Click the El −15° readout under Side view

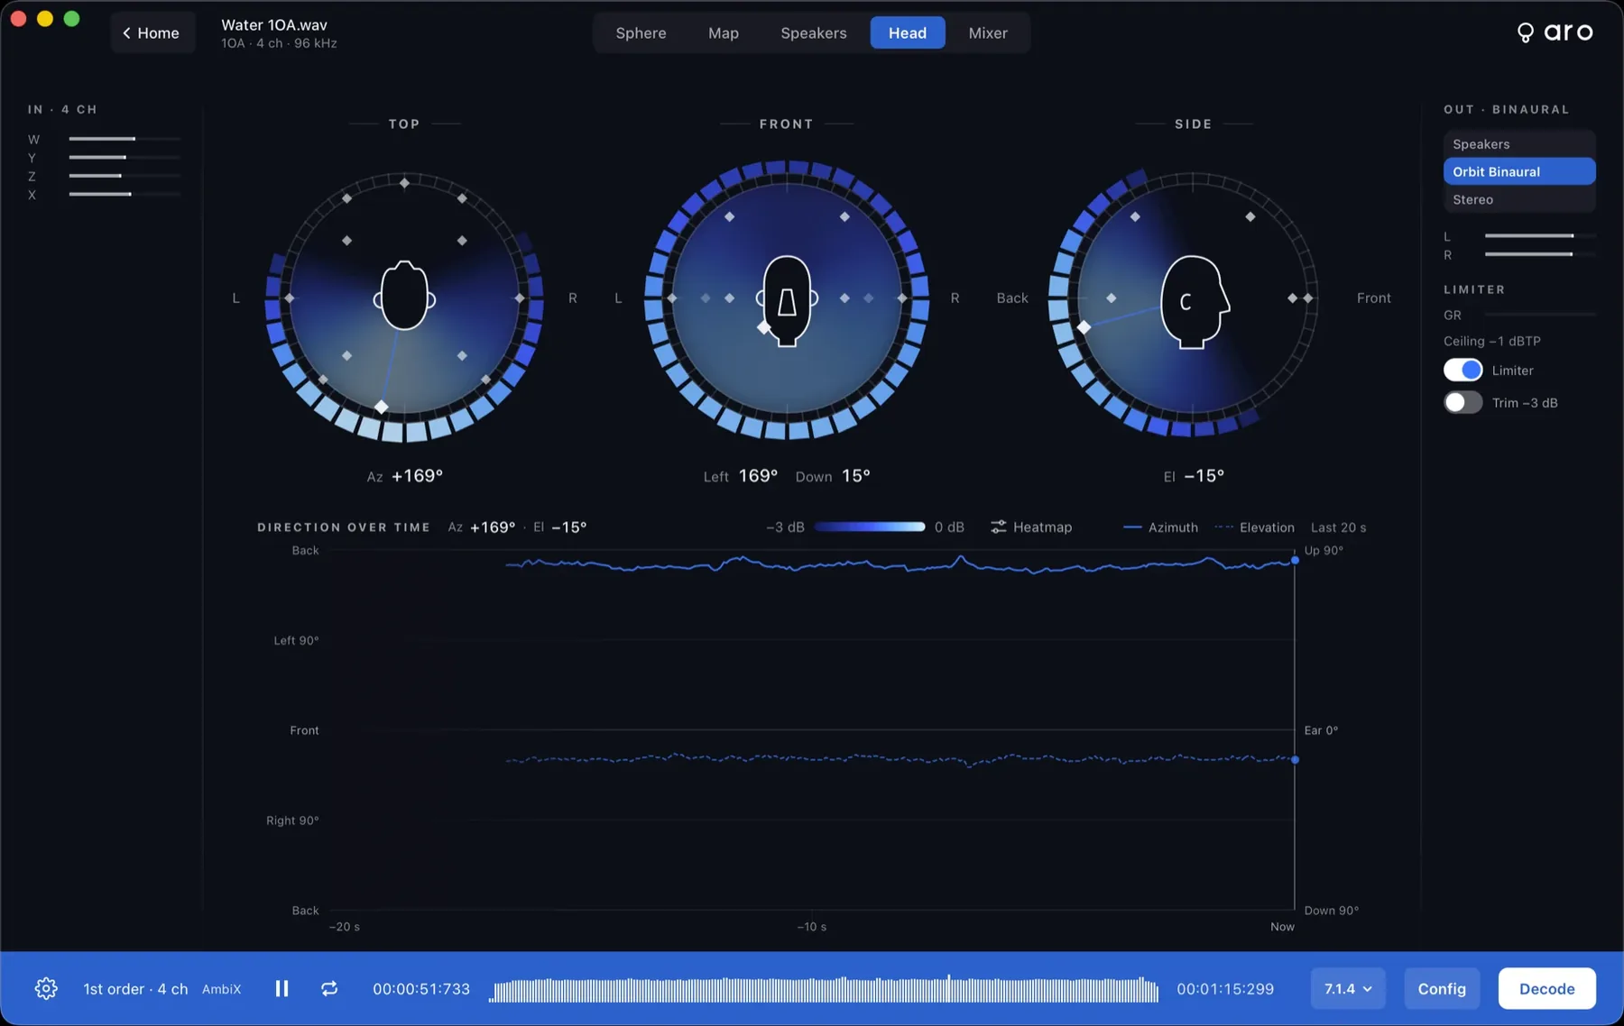(1194, 476)
